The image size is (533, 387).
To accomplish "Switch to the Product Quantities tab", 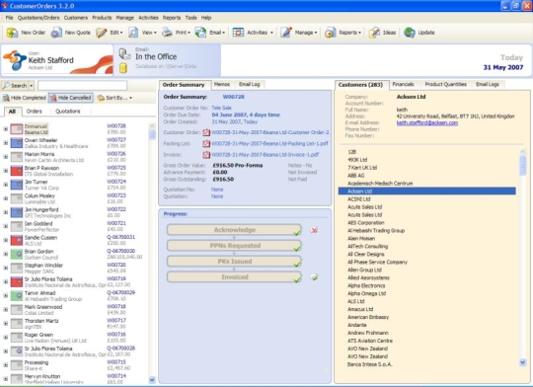I will click(x=445, y=84).
